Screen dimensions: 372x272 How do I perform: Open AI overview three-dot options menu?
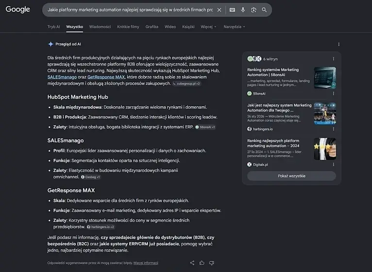pos(339,44)
